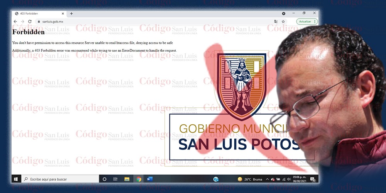Open the Chrome profile dropdown circle
Viewport: 386px width, 193px height.
(x=284, y=14)
